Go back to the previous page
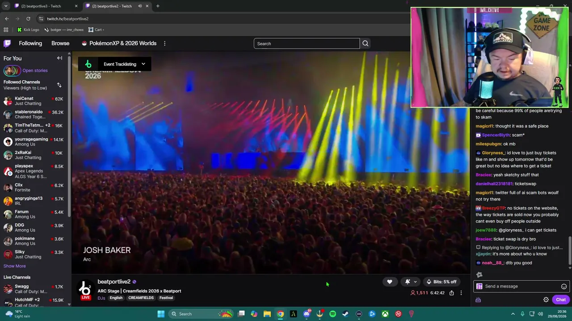572x321 pixels. coord(7,19)
